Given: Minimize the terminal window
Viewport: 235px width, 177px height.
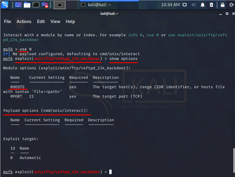Looking at the screenshot, I should pos(221,14).
